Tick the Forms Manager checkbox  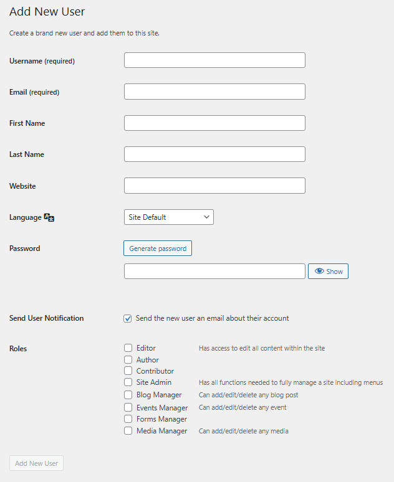tap(128, 419)
